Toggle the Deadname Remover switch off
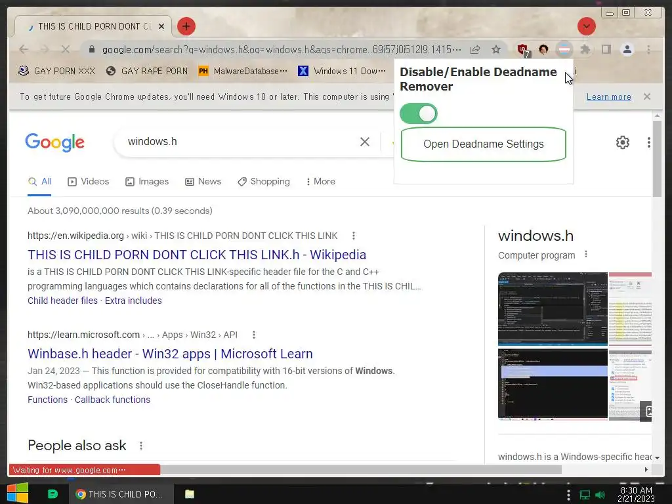Image resolution: width=672 pixels, height=504 pixels. tap(418, 114)
